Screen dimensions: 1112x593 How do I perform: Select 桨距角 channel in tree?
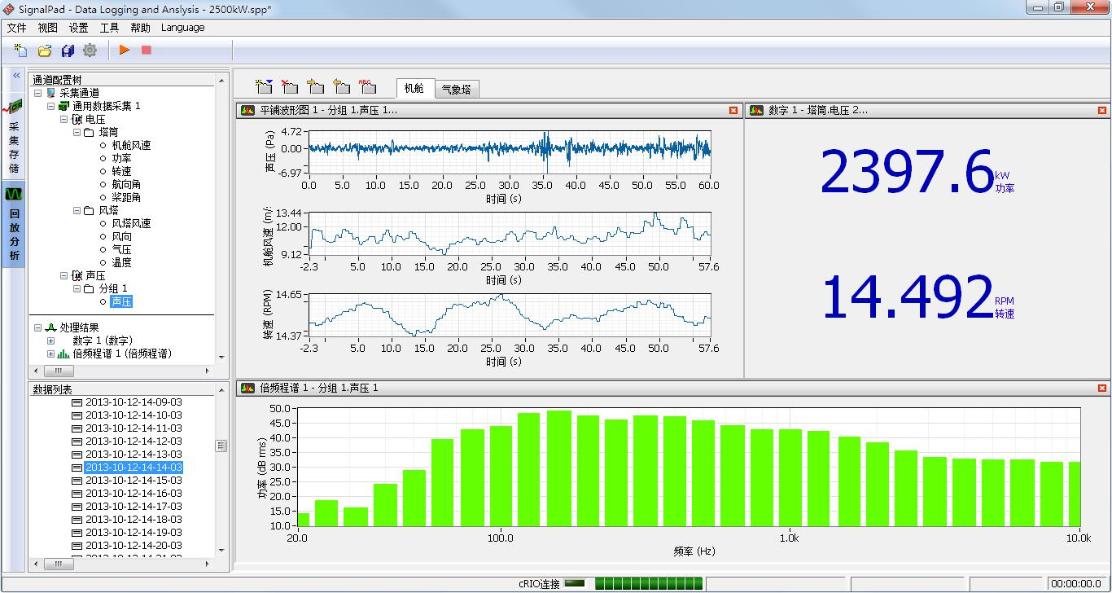(x=126, y=197)
